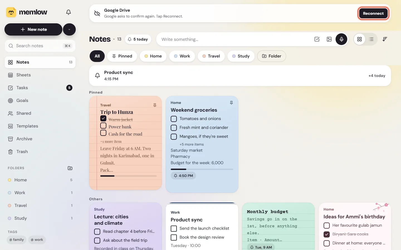
Task: Check Tomatoes and onions
Action: click(174, 119)
